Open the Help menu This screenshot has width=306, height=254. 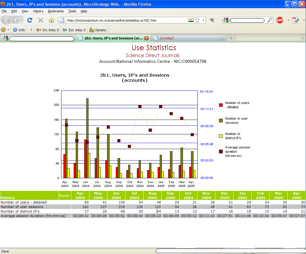[x=84, y=11]
